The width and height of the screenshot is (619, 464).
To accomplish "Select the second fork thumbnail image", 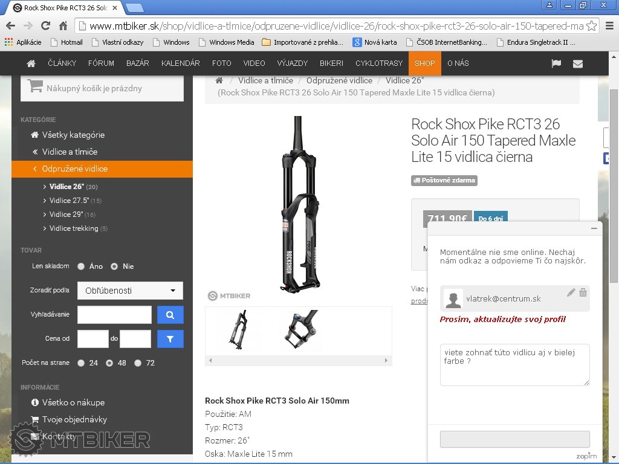I will click(x=299, y=330).
